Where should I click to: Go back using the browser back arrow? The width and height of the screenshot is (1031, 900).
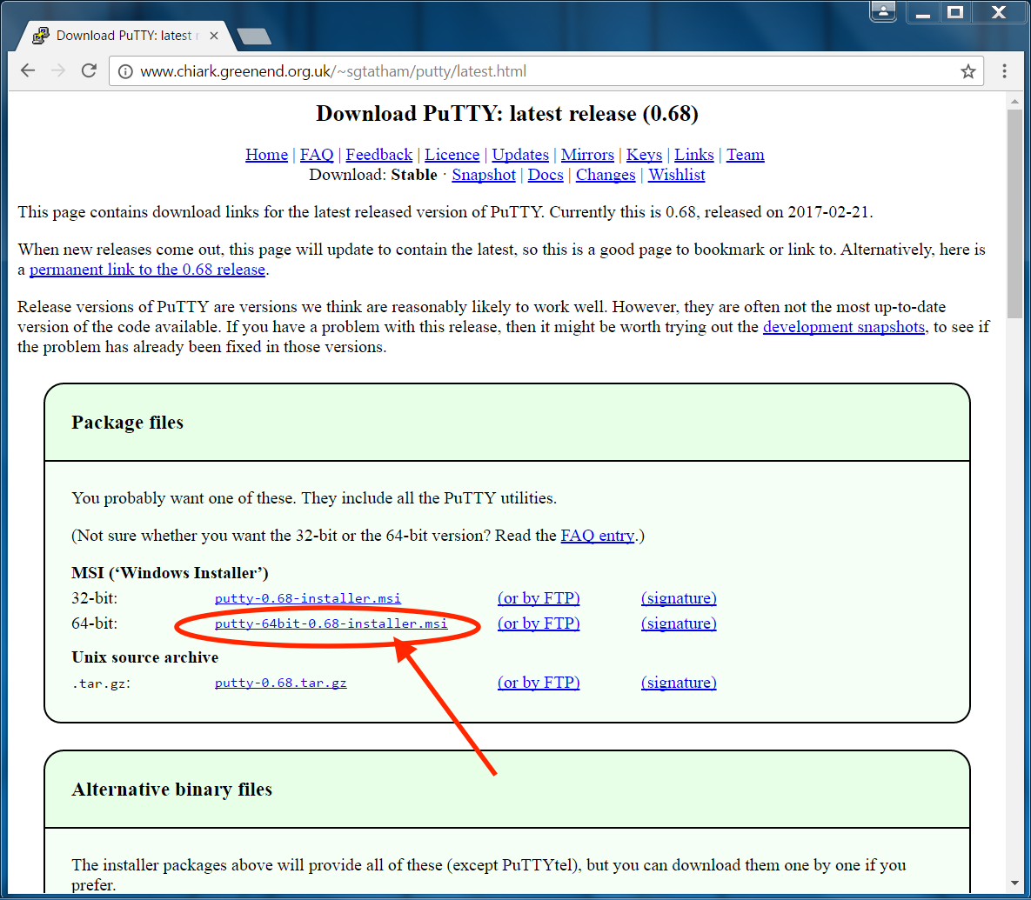coord(28,71)
